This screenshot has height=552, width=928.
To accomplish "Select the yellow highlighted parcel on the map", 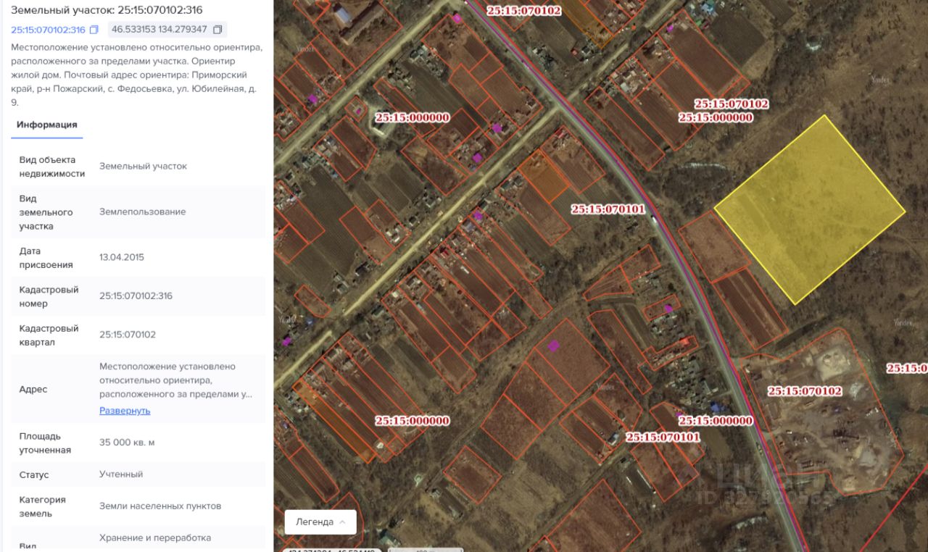I will pyautogui.click(x=810, y=209).
